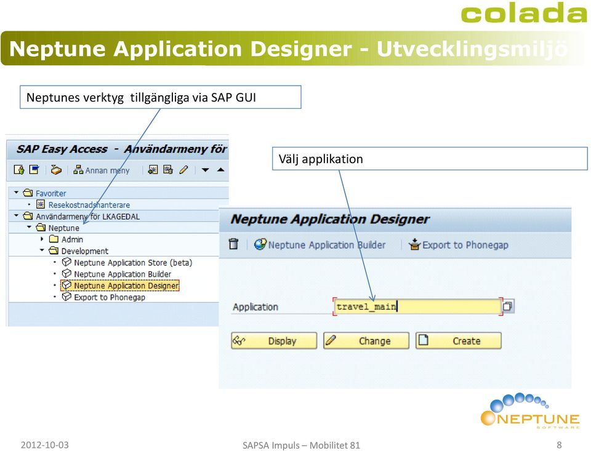Click the SAP menu icon with blue flag

(x=34, y=170)
